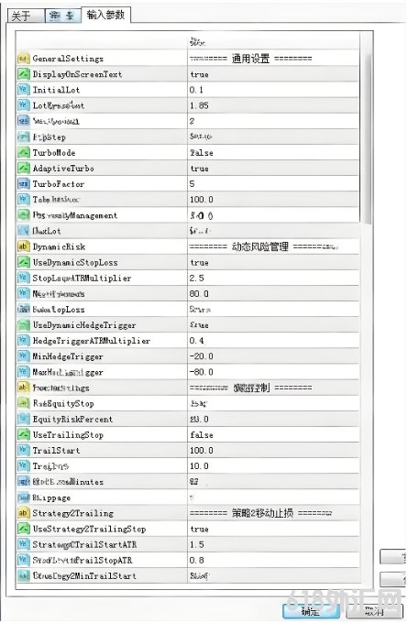Screen dimensions: 408x623
Task: Click the TrailStart variable icon
Action: click(x=24, y=450)
